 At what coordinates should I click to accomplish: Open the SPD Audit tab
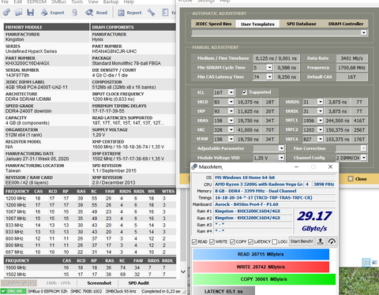(139, 283)
